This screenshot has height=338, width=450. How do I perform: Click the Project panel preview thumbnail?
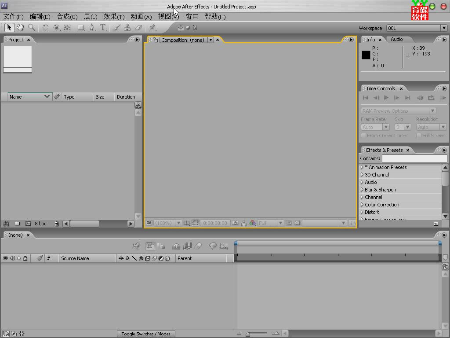pos(18,59)
